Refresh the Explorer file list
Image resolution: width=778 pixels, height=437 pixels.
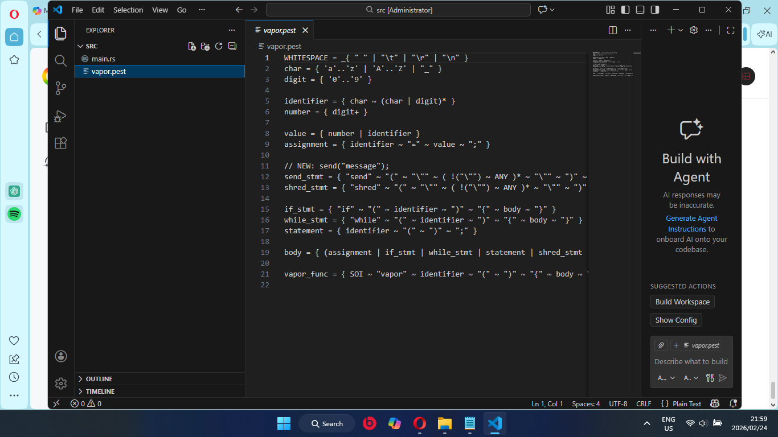tap(219, 46)
